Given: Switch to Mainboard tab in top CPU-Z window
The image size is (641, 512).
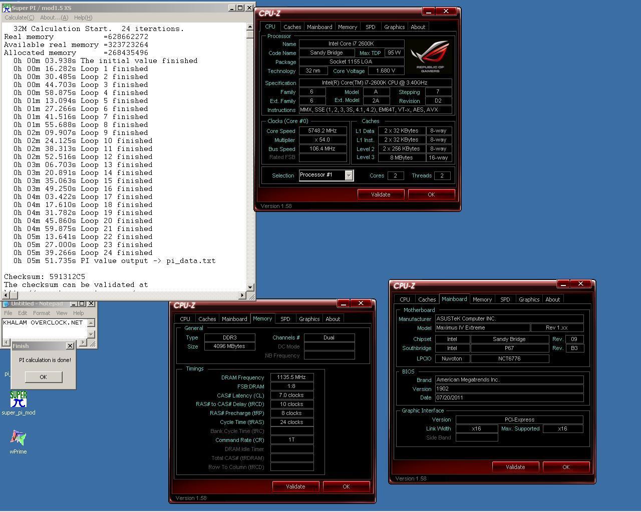Looking at the screenshot, I should pos(319,27).
